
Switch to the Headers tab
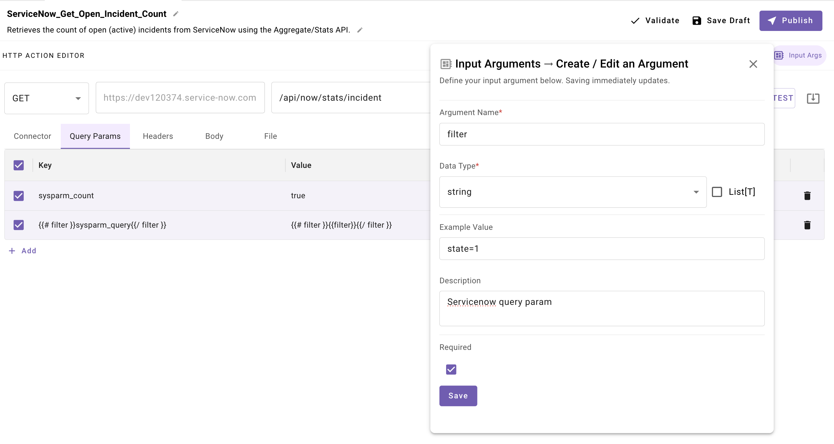tap(158, 136)
